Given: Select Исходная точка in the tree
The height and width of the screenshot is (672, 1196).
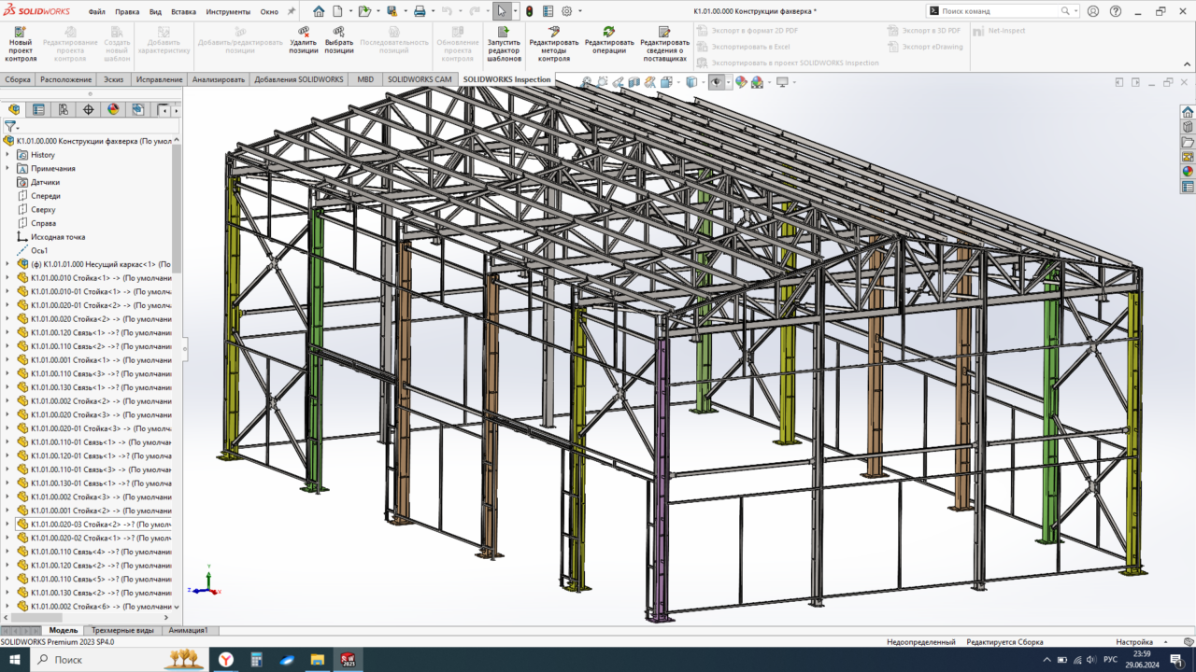Looking at the screenshot, I should click(57, 237).
